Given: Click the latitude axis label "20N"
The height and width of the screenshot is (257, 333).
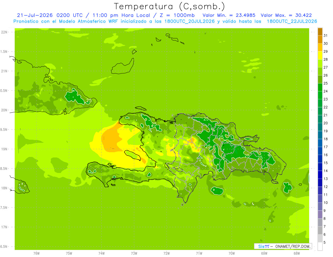Looking at the screenshot, I should click(x=4, y=110).
